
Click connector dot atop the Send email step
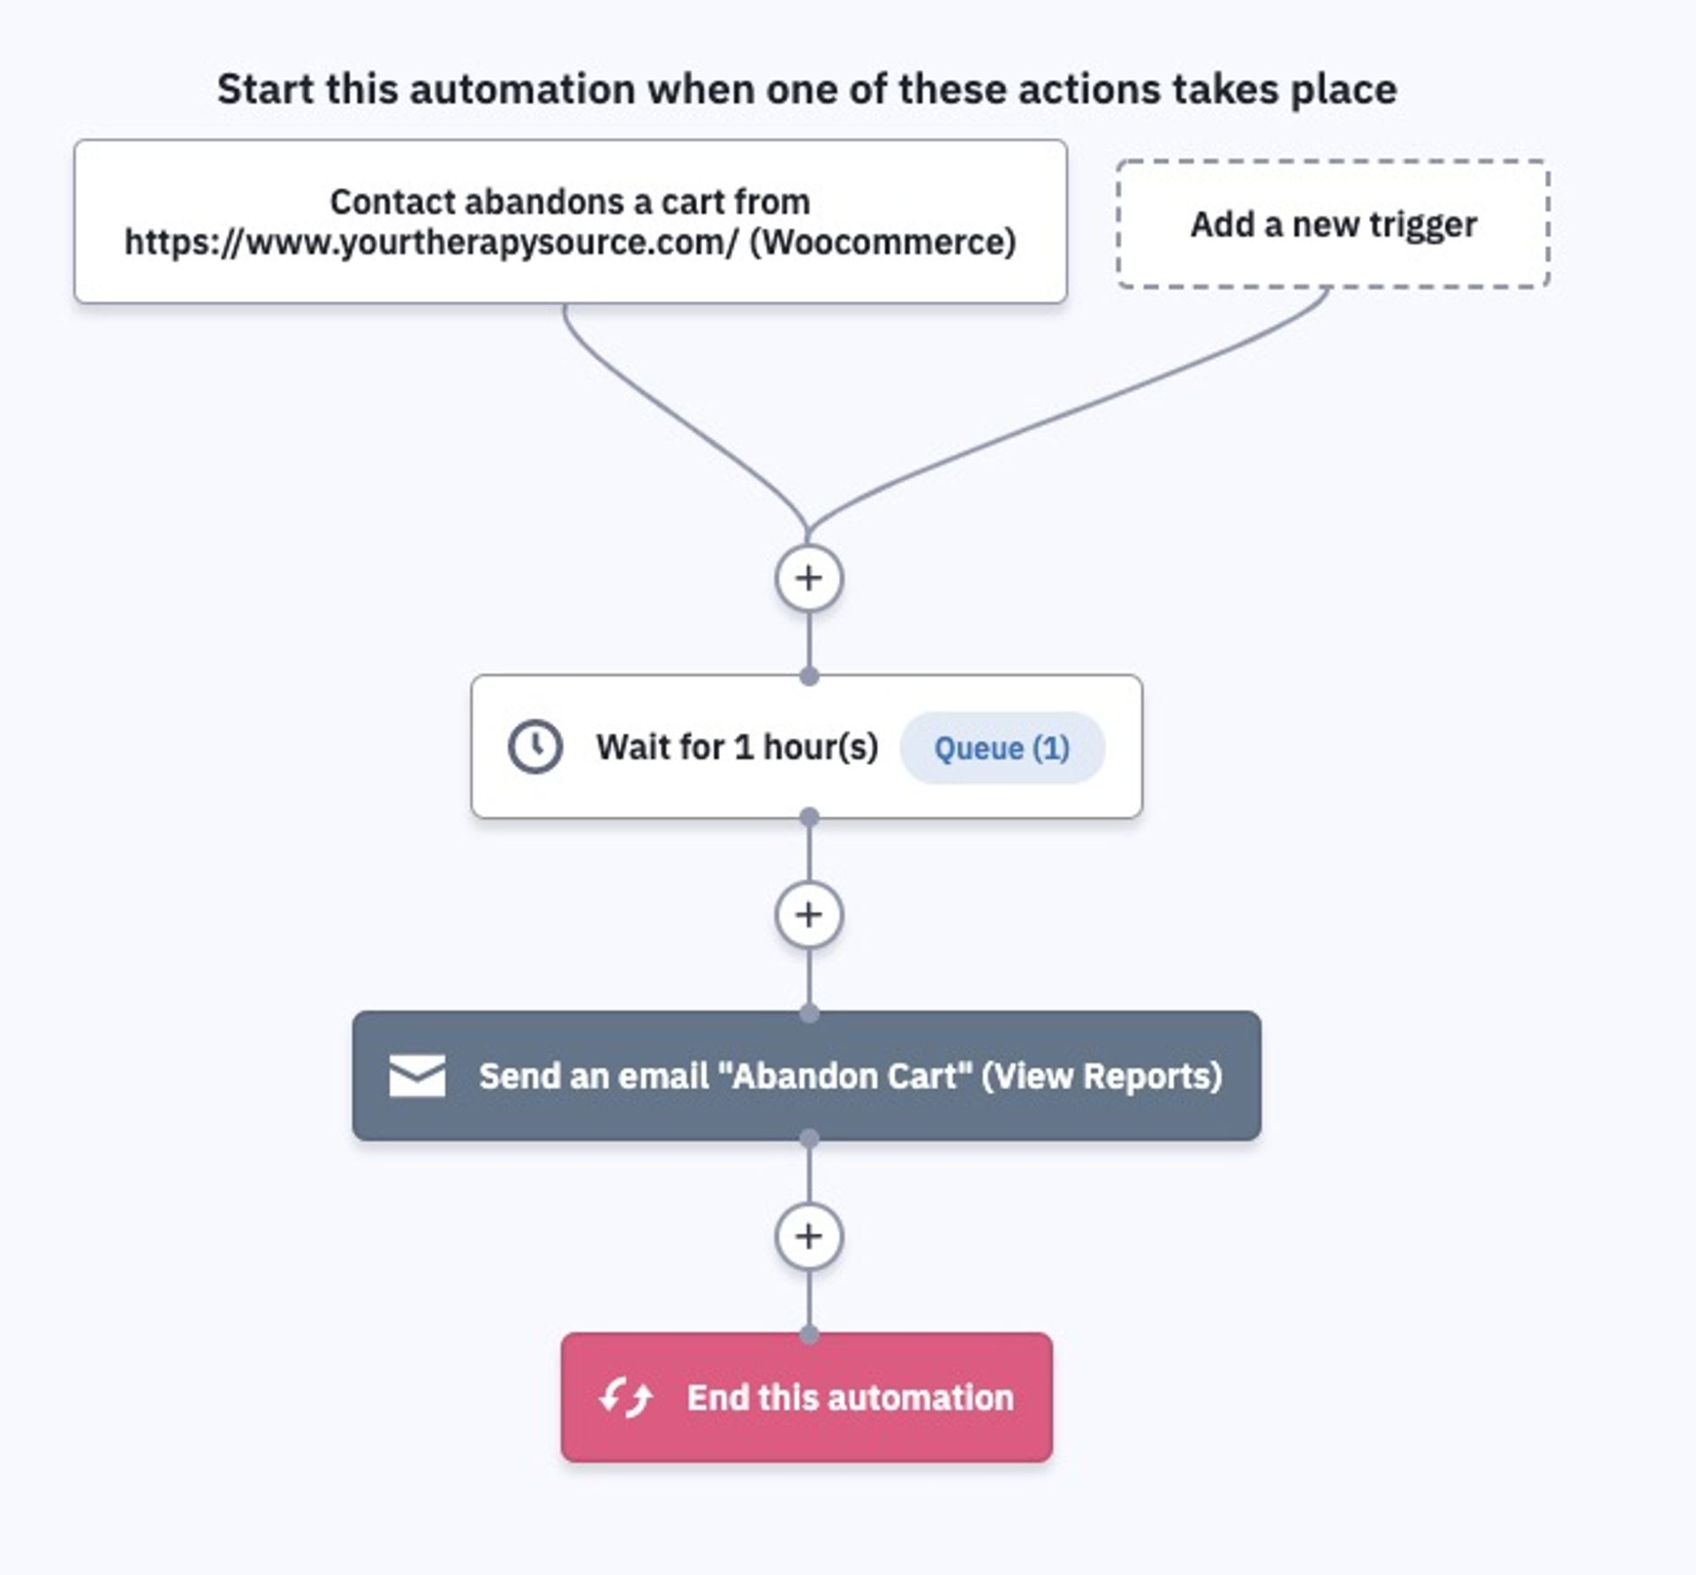(x=808, y=1013)
